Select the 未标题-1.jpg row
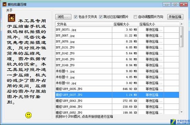 [117, 71]
